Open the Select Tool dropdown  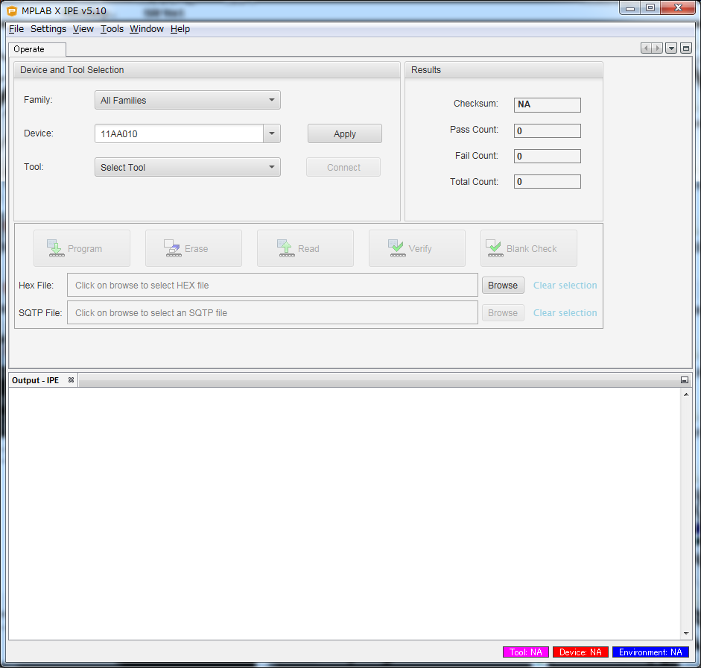click(x=188, y=168)
